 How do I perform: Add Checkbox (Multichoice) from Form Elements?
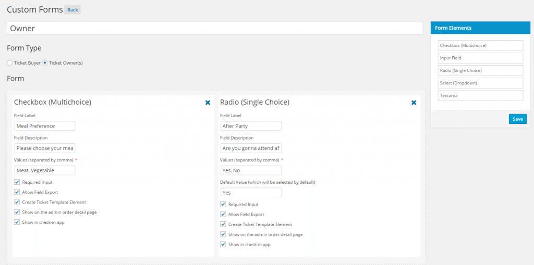coord(480,46)
